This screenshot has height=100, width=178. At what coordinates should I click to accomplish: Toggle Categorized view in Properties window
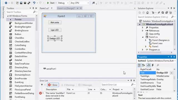point(139,65)
